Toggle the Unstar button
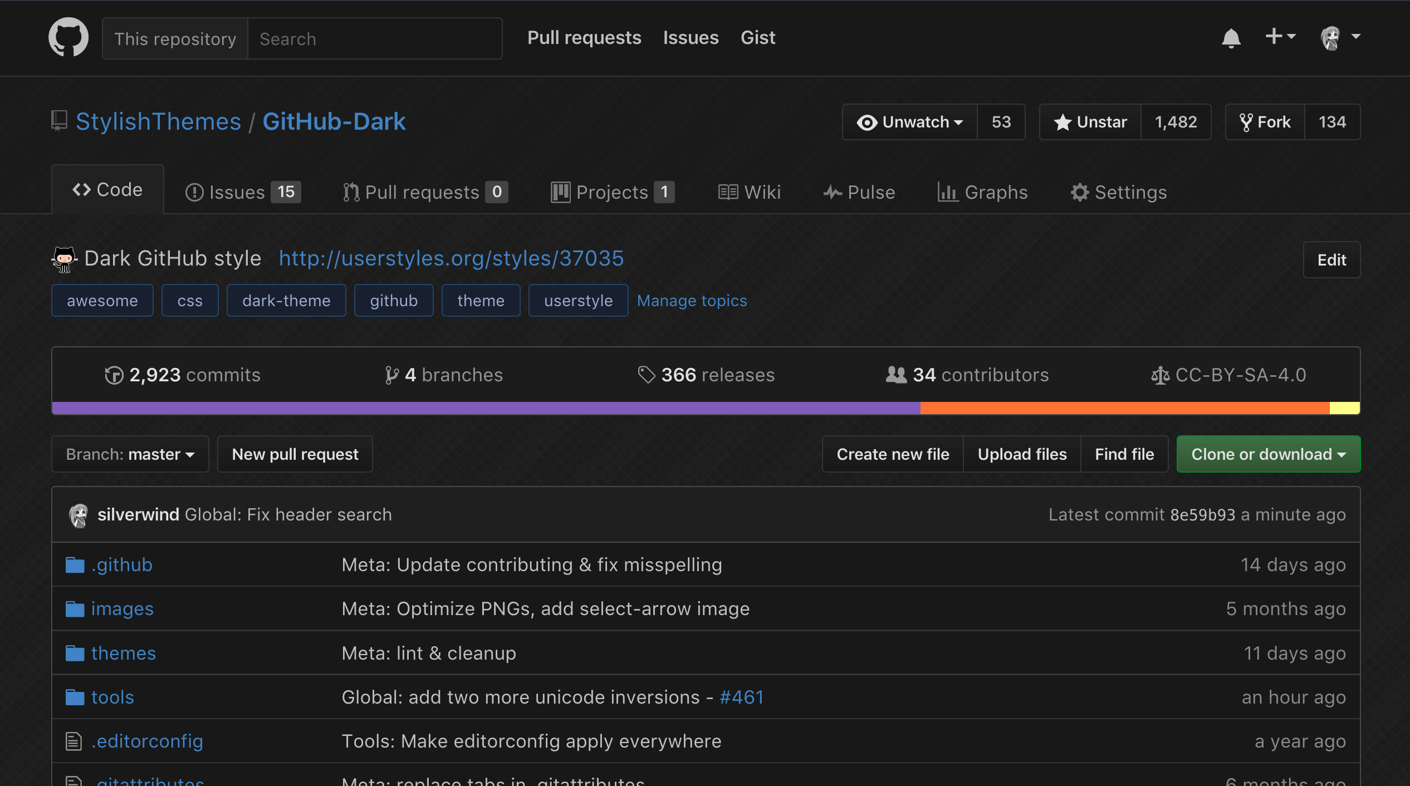 pyautogui.click(x=1090, y=122)
